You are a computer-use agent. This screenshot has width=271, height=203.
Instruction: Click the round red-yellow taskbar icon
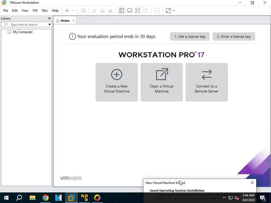[97, 198]
